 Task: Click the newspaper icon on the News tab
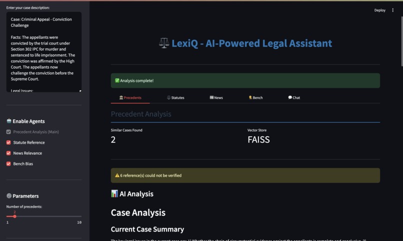[211, 97]
